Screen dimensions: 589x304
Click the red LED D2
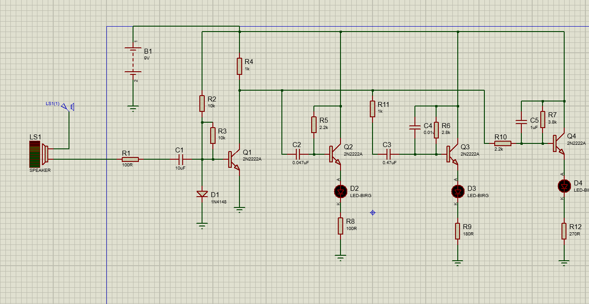[x=341, y=191]
